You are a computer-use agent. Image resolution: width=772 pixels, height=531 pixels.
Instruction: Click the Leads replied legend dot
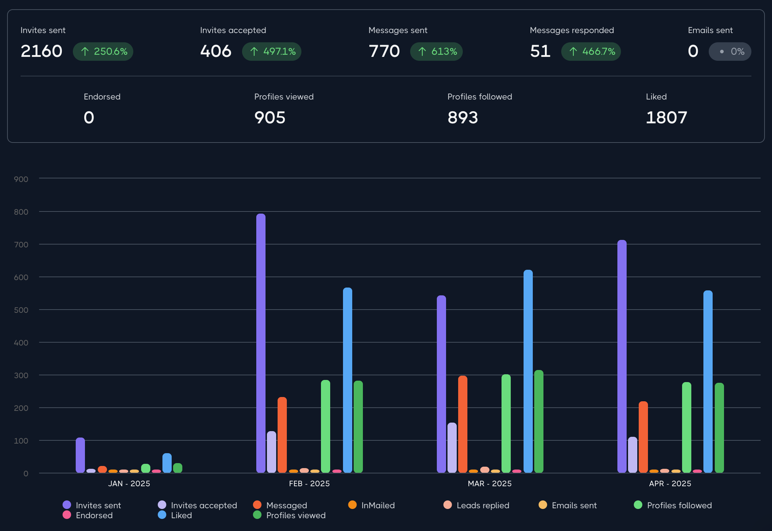[x=447, y=505]
